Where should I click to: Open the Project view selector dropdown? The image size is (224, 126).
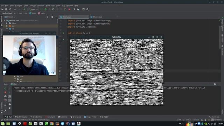click(10, 17)
